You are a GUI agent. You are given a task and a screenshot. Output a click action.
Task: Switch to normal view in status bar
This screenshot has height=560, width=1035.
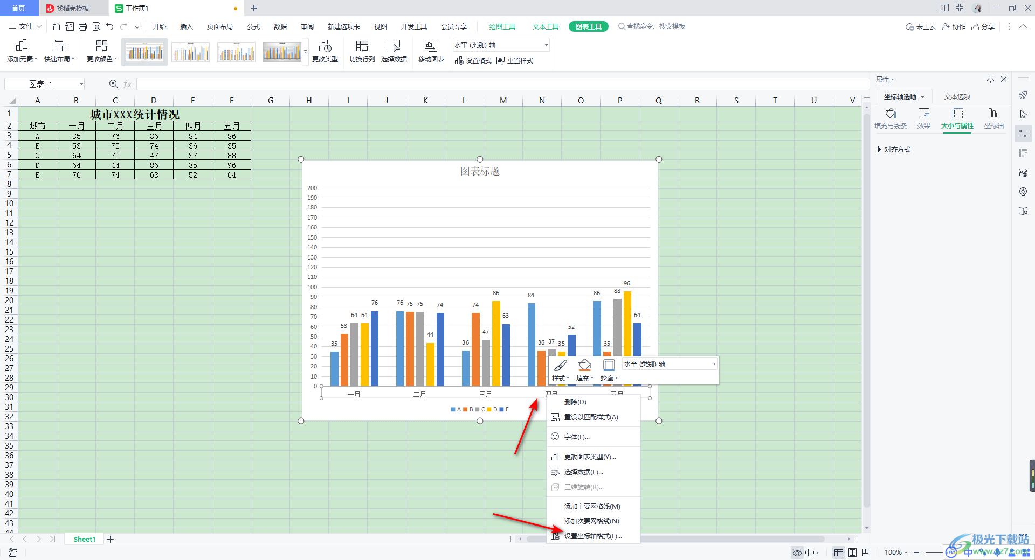[x=839, y=552]
